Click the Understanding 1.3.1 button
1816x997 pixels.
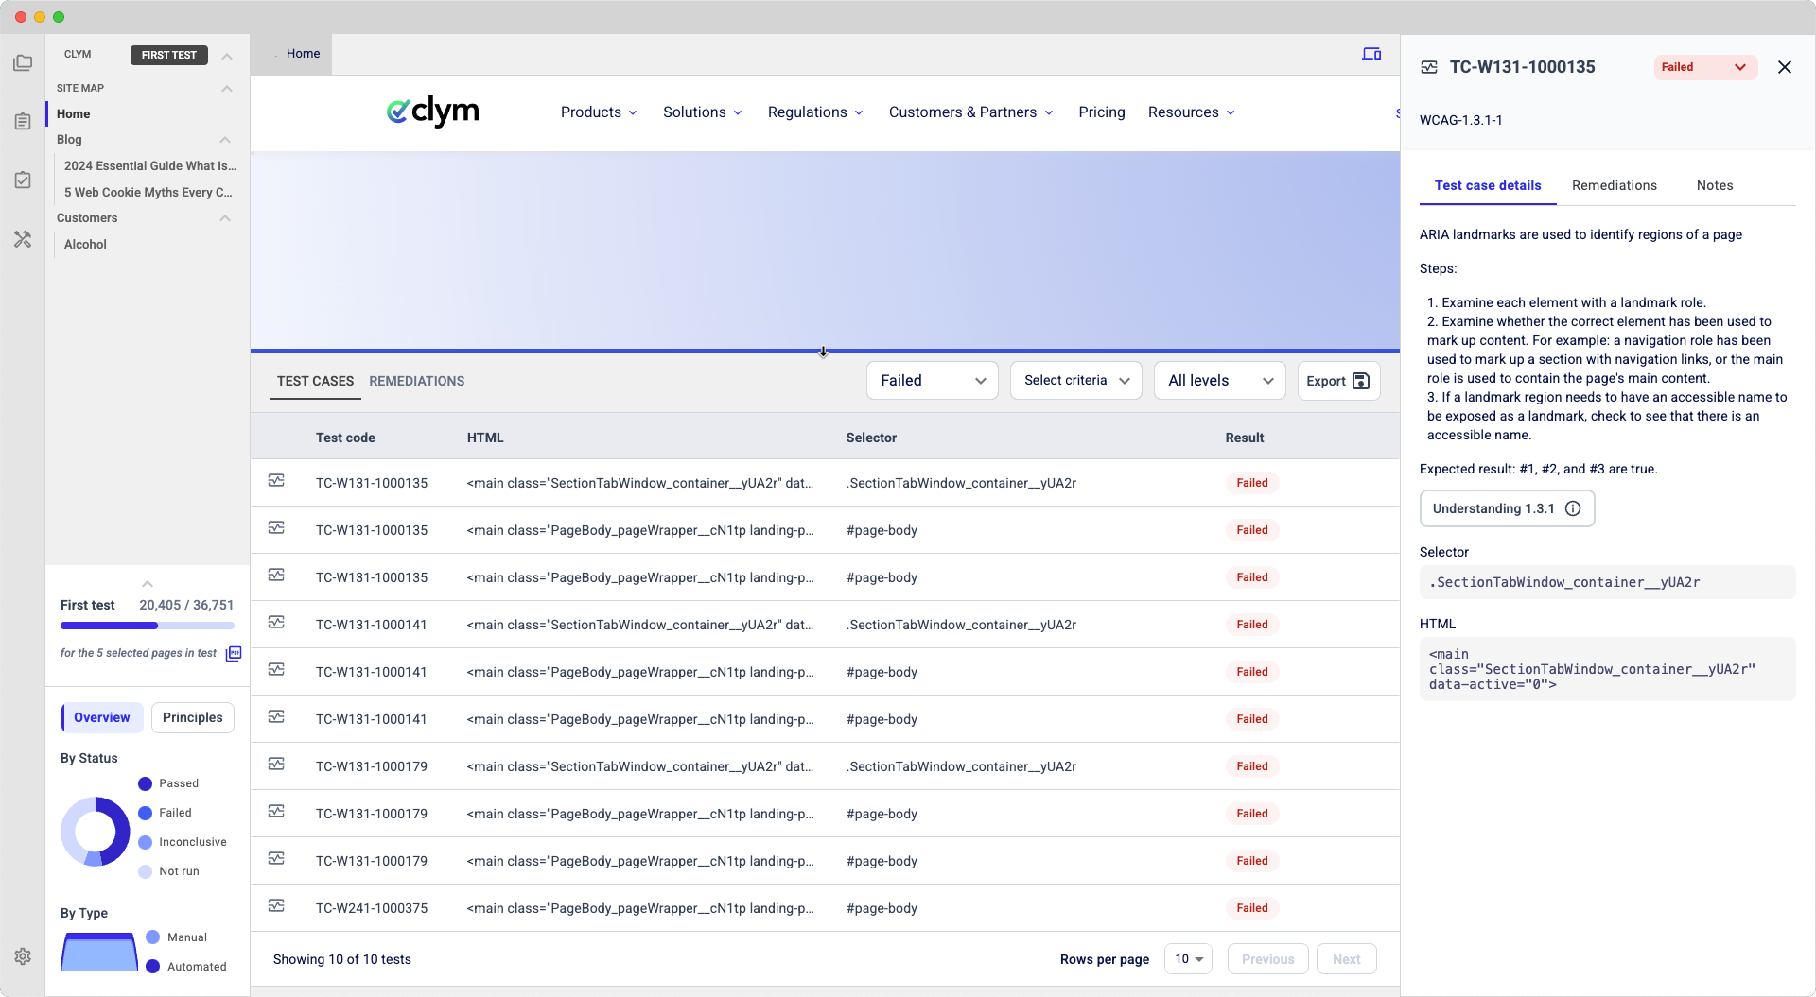[x=1508, y=508]
